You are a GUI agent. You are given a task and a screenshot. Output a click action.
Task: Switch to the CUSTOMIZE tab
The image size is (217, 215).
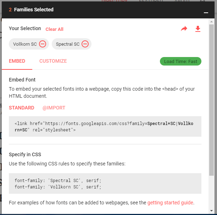(x=53, y=61)
